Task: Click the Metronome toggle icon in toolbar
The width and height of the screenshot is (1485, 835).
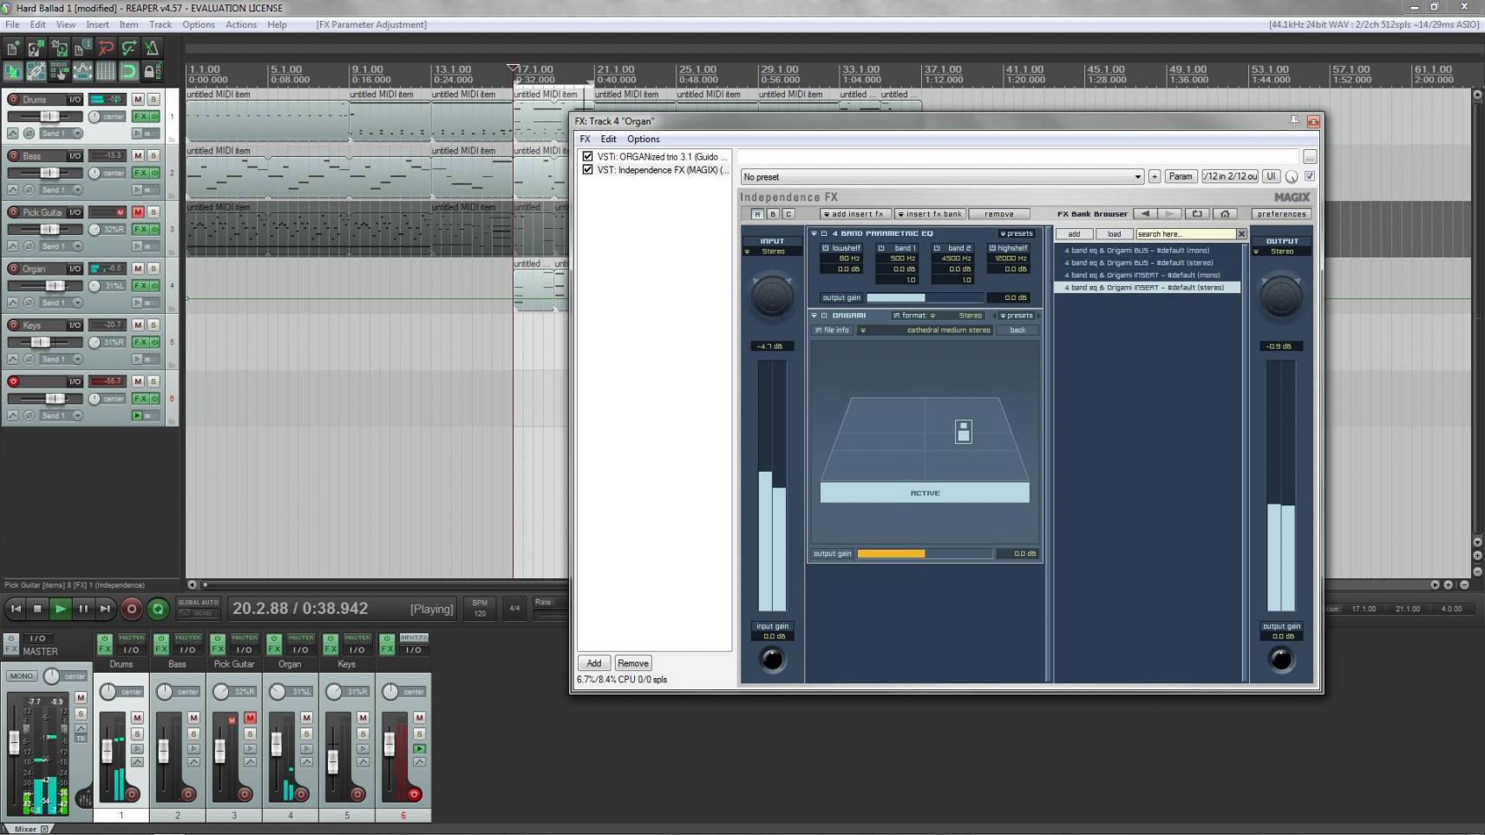Action: coord(152,49)
